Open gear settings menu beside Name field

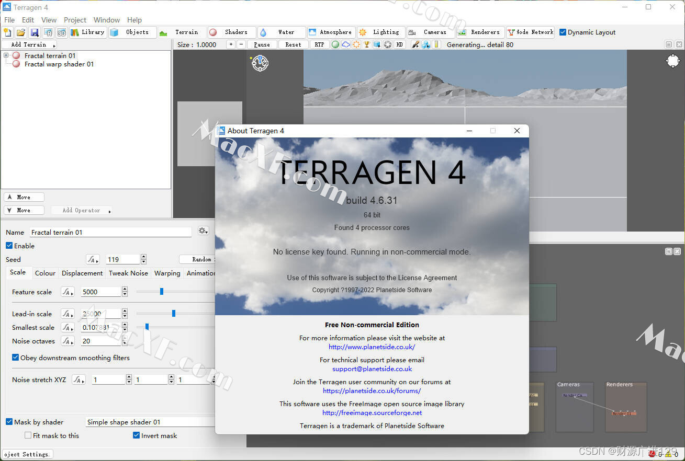point(203,231)
